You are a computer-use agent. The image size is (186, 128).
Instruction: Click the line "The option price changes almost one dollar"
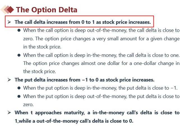[x=101, y=63]
